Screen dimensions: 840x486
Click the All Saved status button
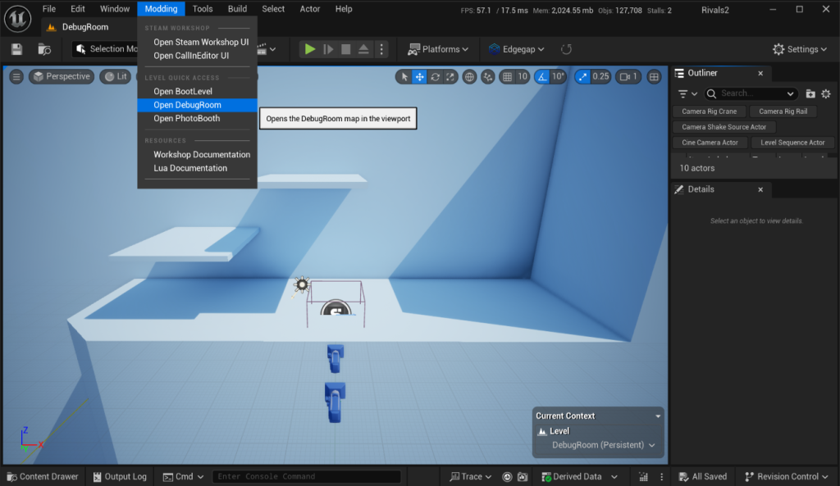tap(702, 476)
